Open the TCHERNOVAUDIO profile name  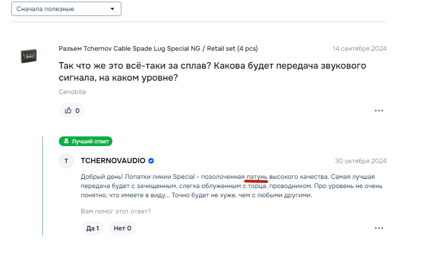click(113, 161)
